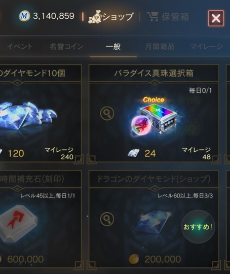
Task: Click magnifier icon on パラダイス真珠選択箱
Action: (x=107, y=113)
